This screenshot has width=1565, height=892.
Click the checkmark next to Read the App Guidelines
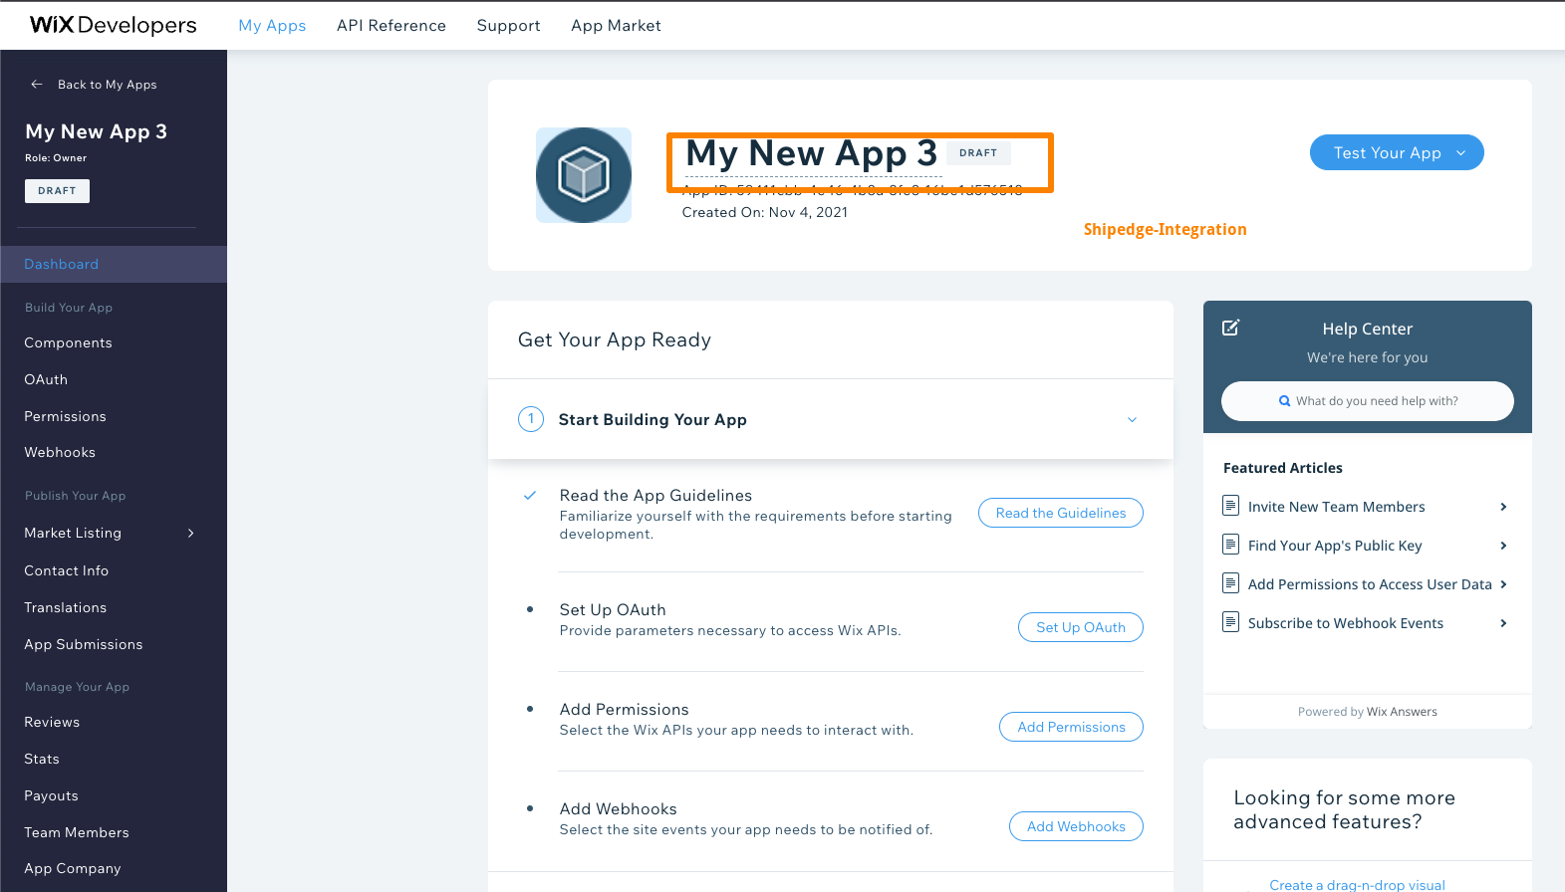(530, 495)
